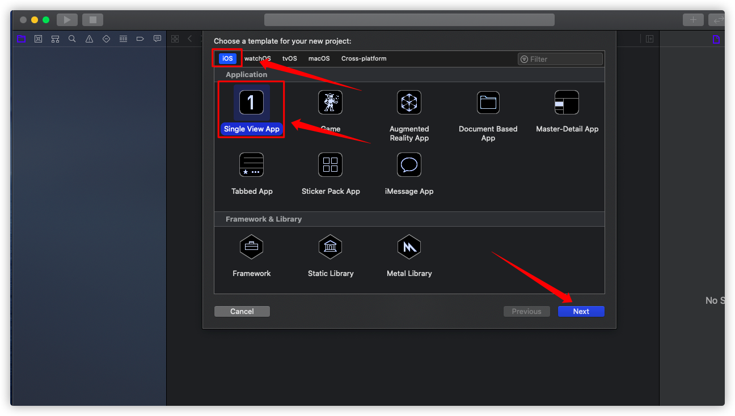
Task: Open the Test navigator diamond icon
Action: point(106,39)
